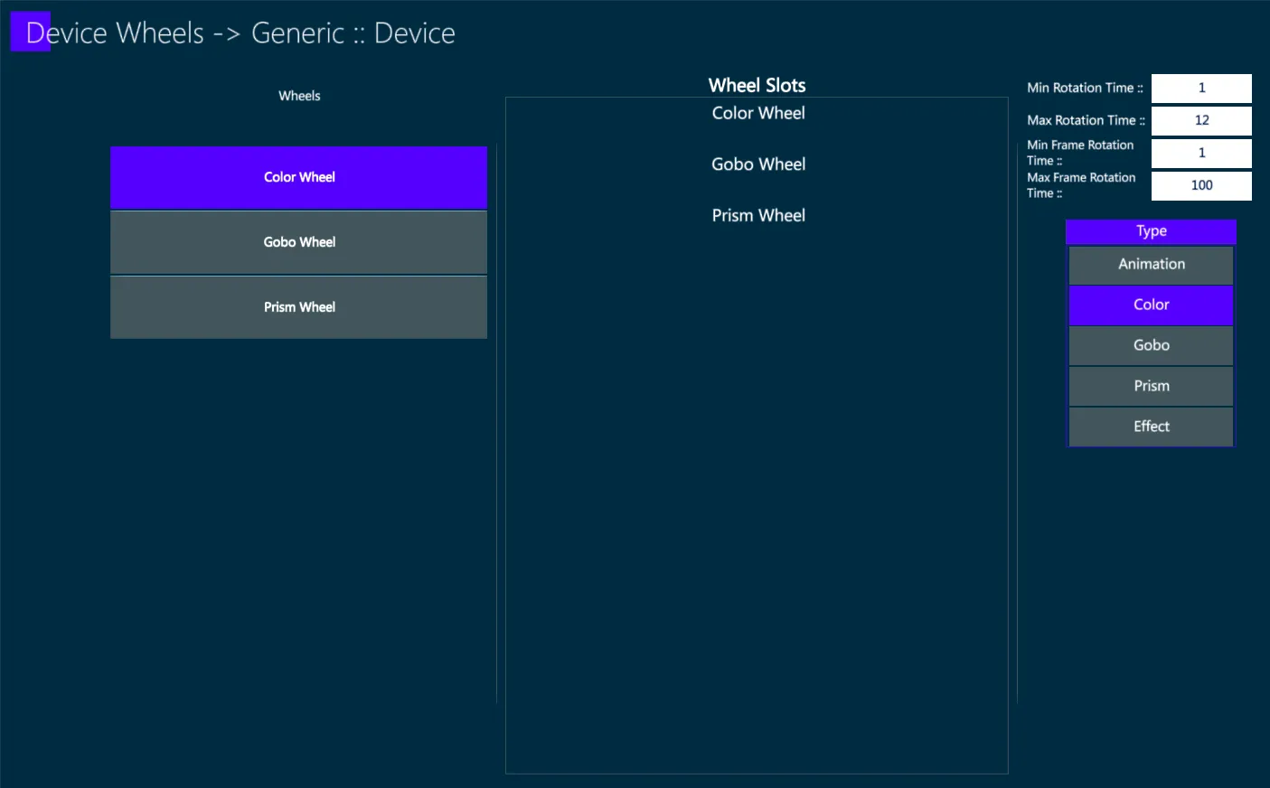Image resolution: width=1270 pixels, height=788 pixels.
Task: Click Color Wheel under Wheel Slots
Action: click(757, 113)
